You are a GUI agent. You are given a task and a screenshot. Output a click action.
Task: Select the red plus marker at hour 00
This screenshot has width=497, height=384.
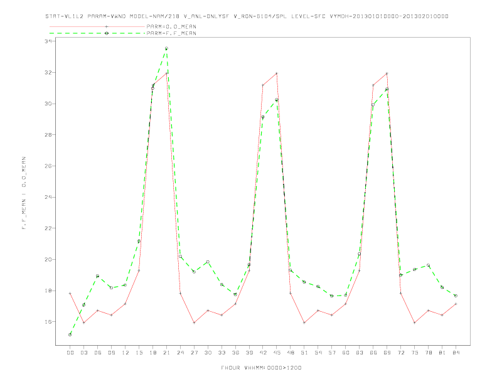click(70, 294)
